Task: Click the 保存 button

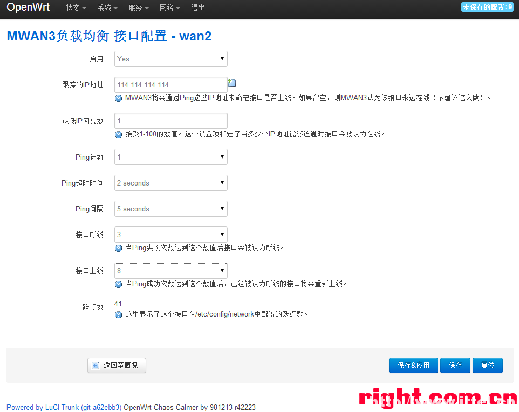Action: (455, 365)
